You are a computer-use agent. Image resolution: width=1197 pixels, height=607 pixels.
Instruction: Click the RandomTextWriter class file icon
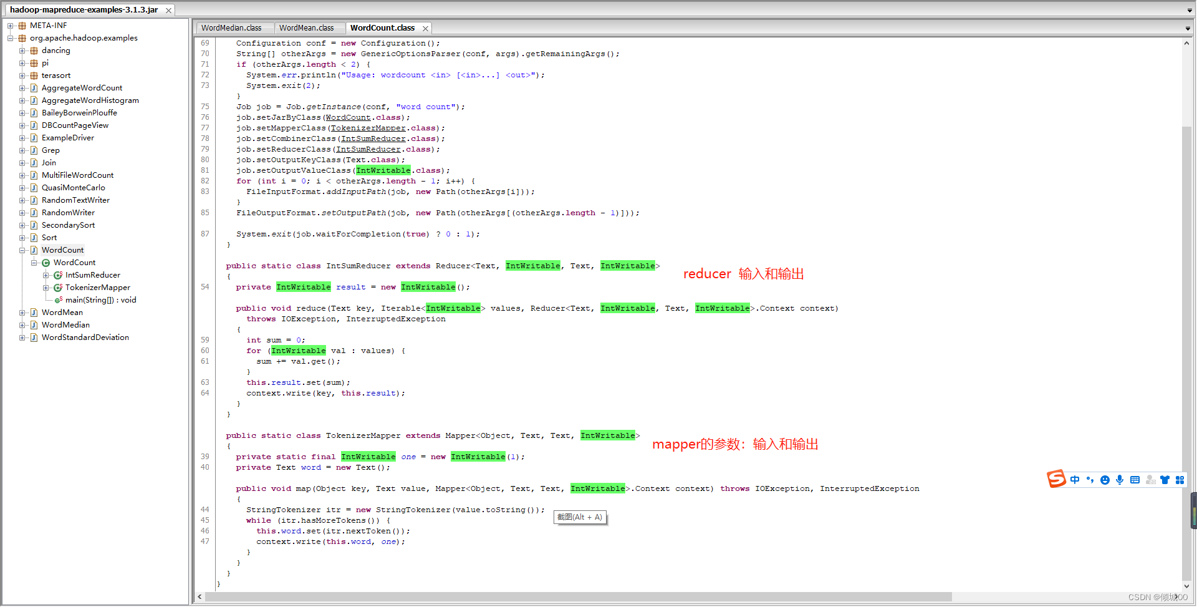click(34, 200)
